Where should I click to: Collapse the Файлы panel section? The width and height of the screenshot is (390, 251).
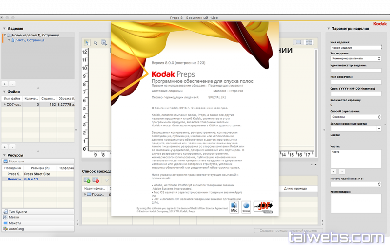4,91
